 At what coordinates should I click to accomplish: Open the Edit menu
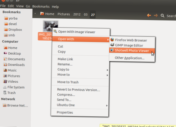click(x=11, y=6)
